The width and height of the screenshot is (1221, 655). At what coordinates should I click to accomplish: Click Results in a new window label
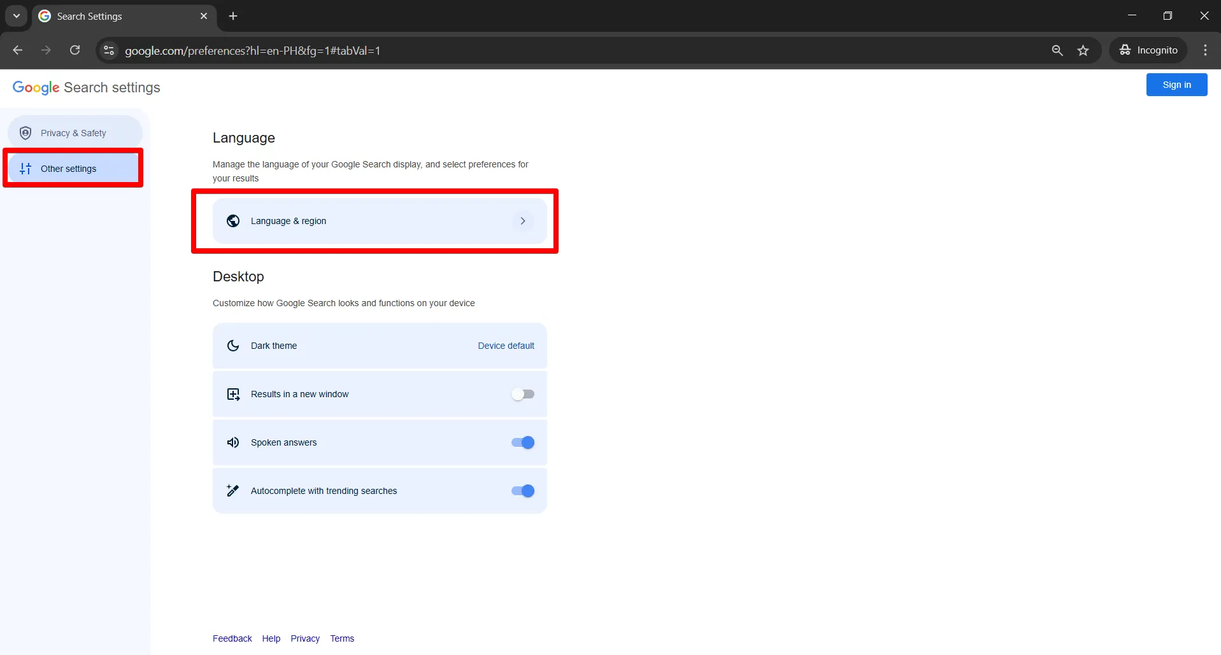click(x=299, y=394)
